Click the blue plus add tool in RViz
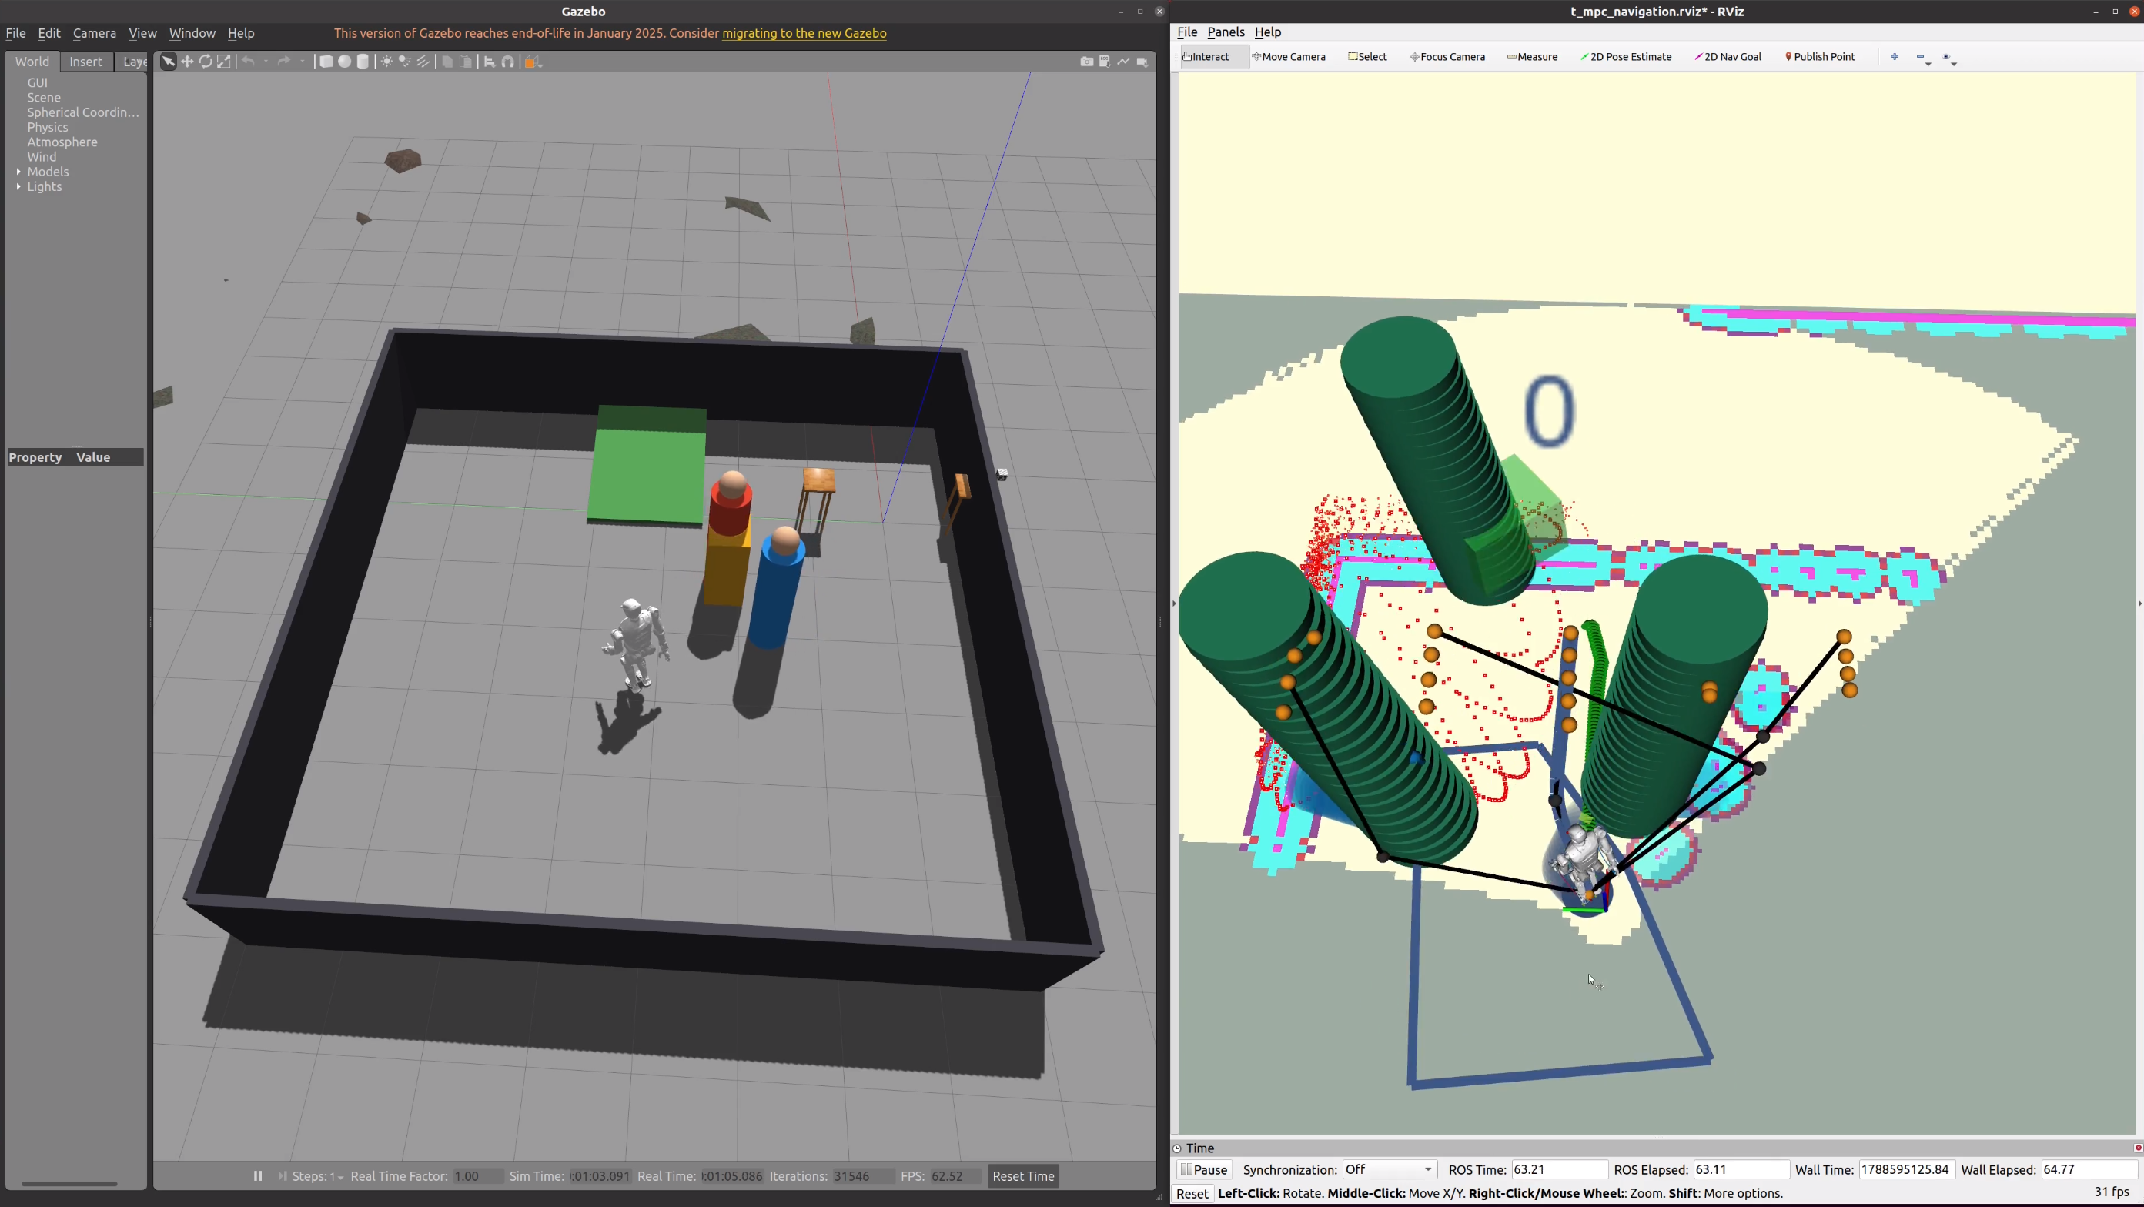2144x1207 pixels. [1895, 57]
